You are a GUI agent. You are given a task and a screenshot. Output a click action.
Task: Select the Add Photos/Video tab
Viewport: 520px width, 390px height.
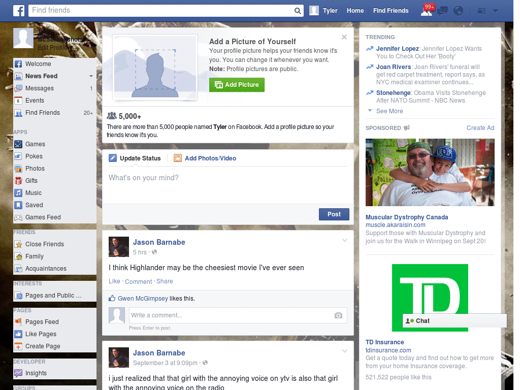(x=205, y=158)
